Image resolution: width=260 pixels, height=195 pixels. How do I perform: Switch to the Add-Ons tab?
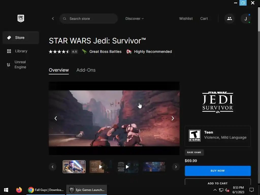[x=86, y=70]
